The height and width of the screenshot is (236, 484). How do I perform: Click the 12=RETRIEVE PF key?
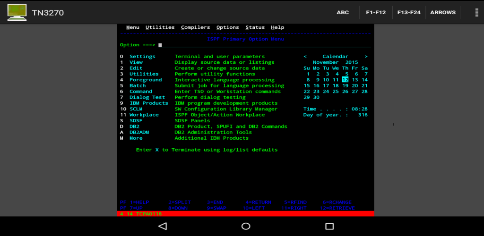click(337, 208)
